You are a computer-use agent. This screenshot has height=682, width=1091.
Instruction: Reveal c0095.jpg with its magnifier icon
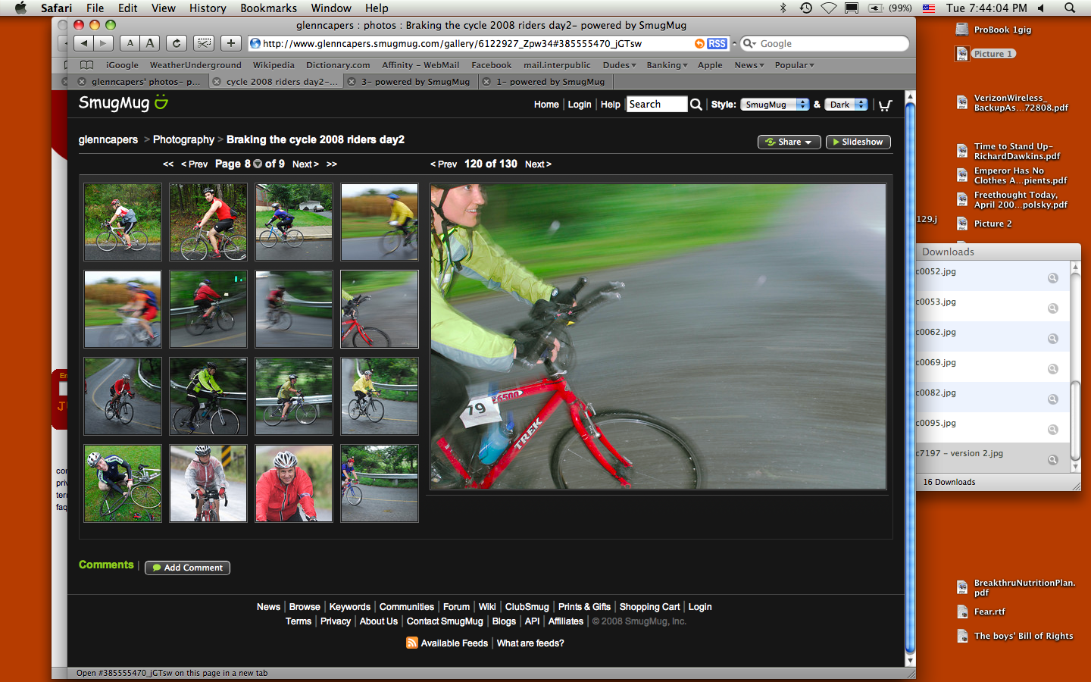coord(1052,430)
